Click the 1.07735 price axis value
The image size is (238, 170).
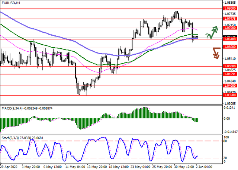230,14
